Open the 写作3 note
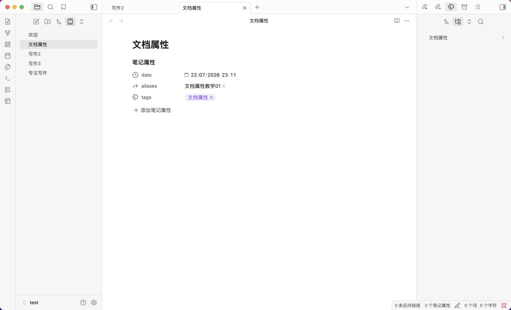 coord(59,63)
